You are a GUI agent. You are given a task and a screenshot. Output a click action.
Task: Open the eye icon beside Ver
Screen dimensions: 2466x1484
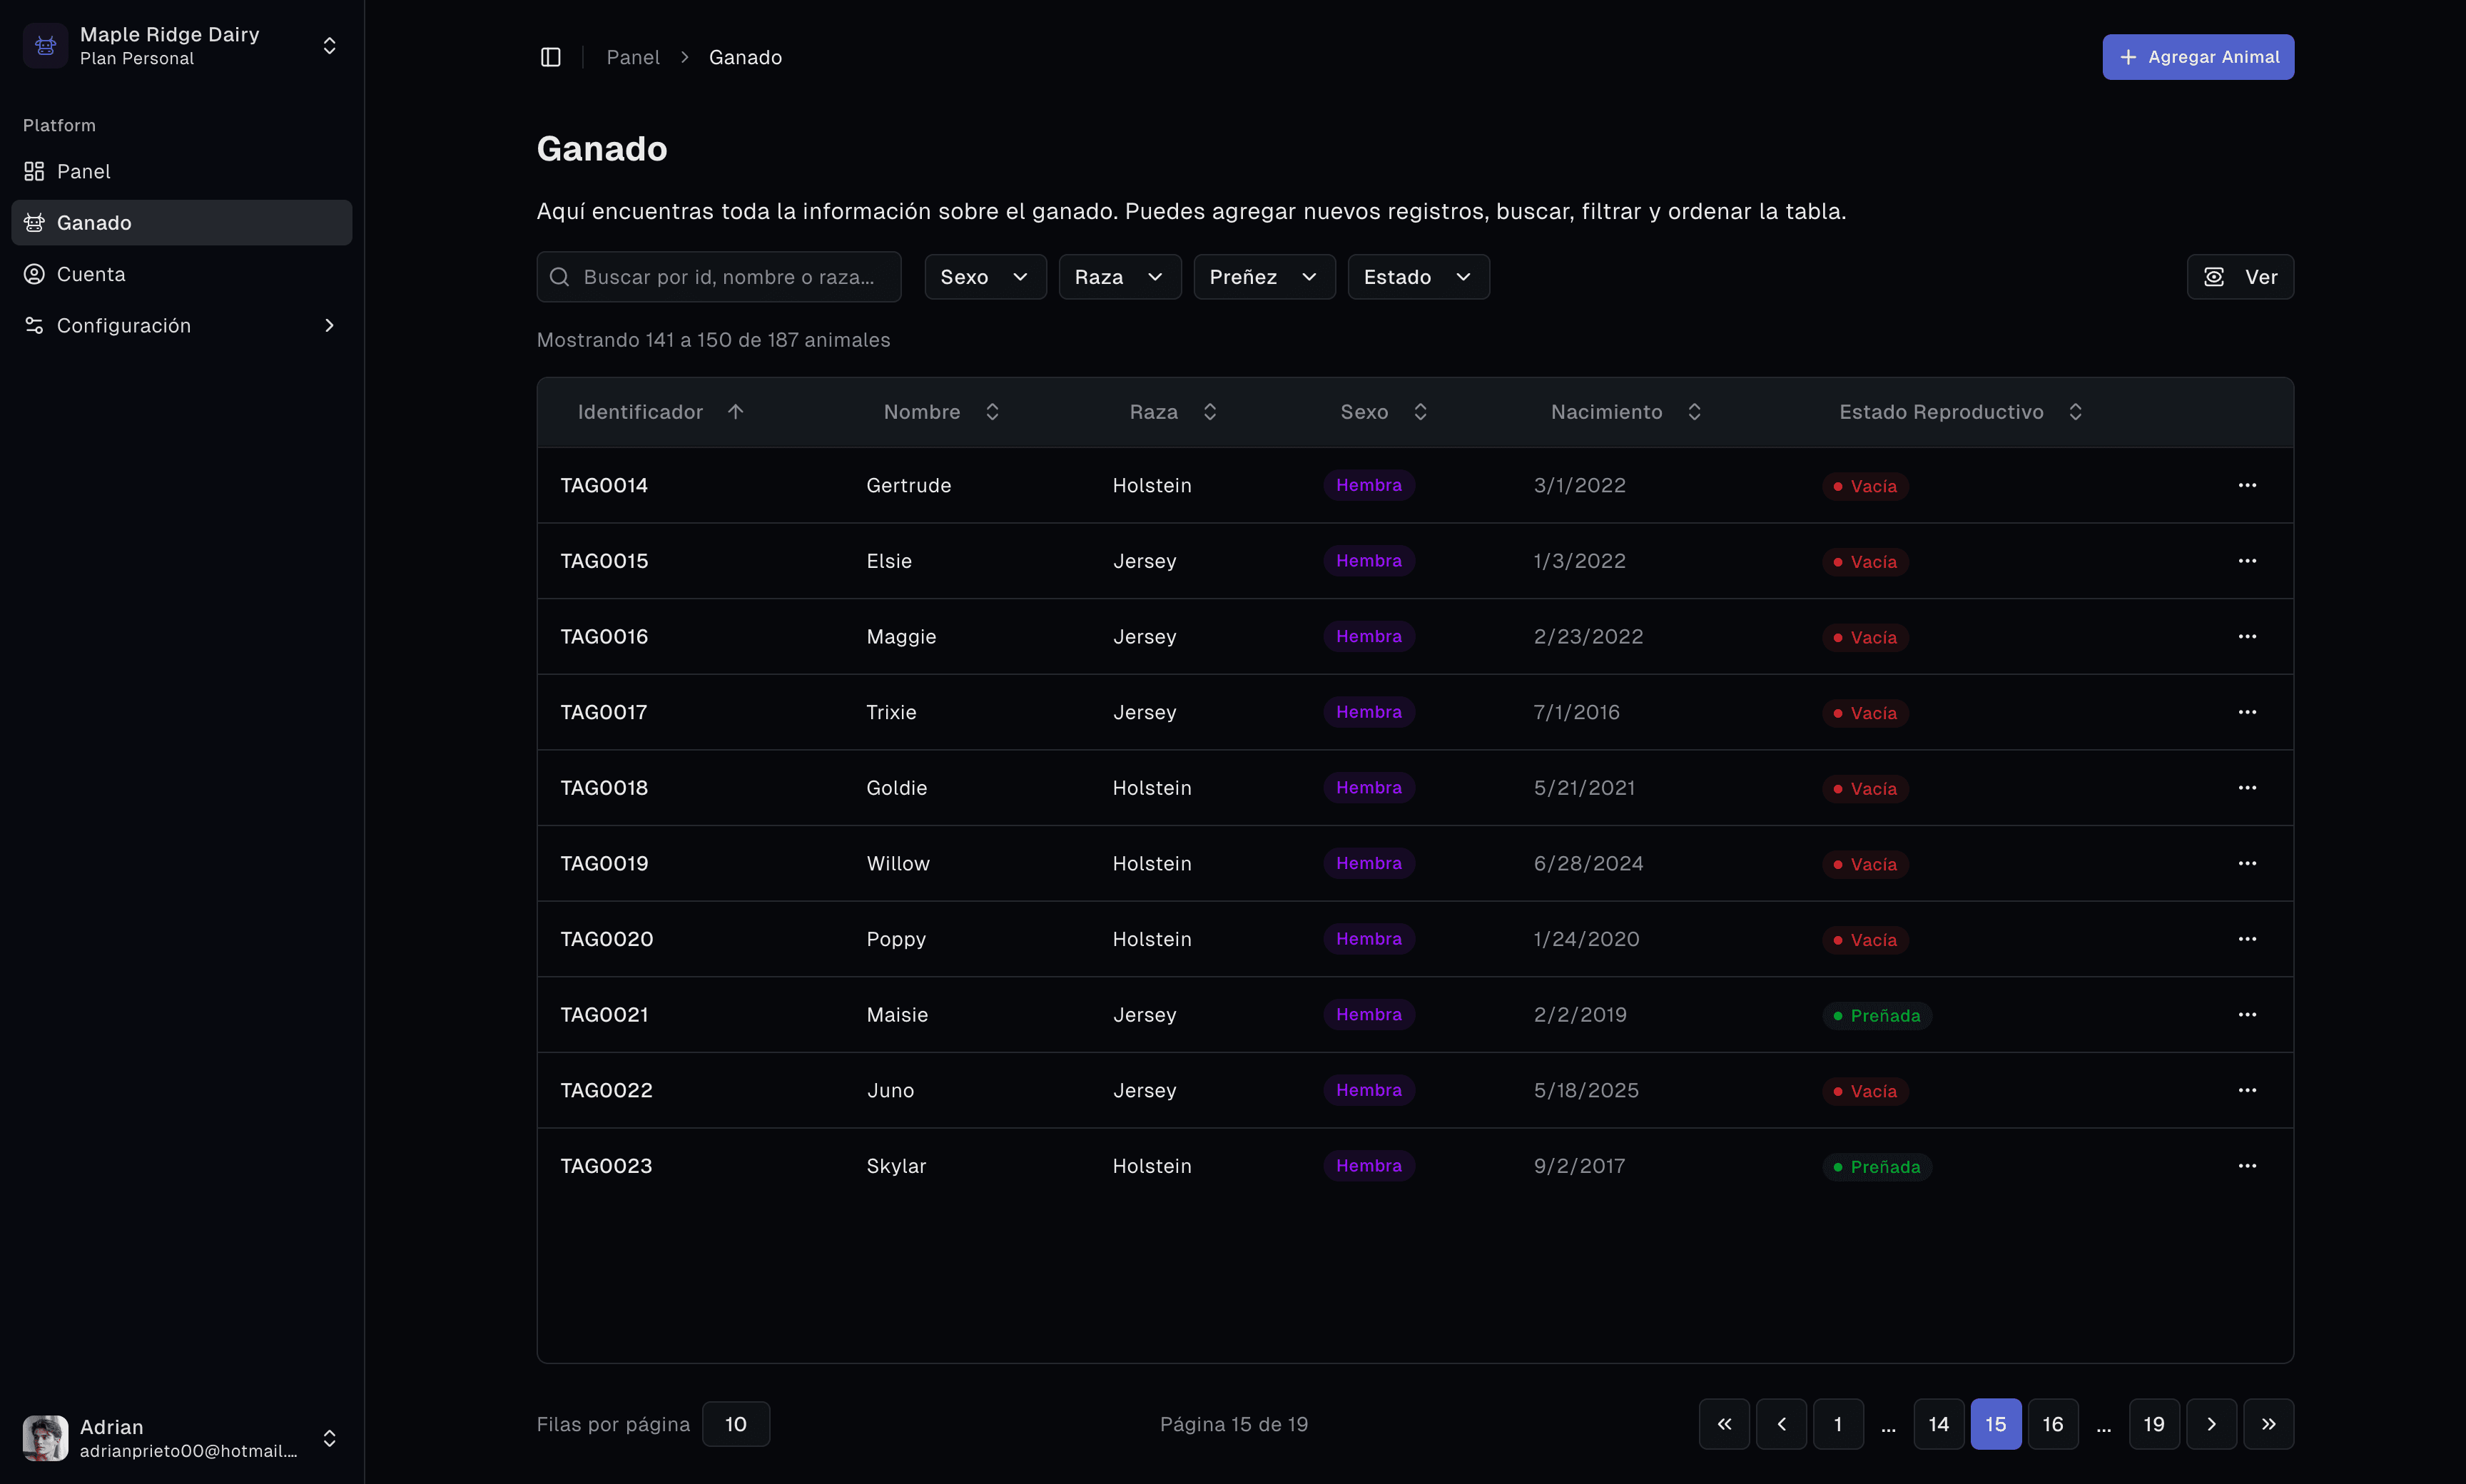click(2215, 276)
